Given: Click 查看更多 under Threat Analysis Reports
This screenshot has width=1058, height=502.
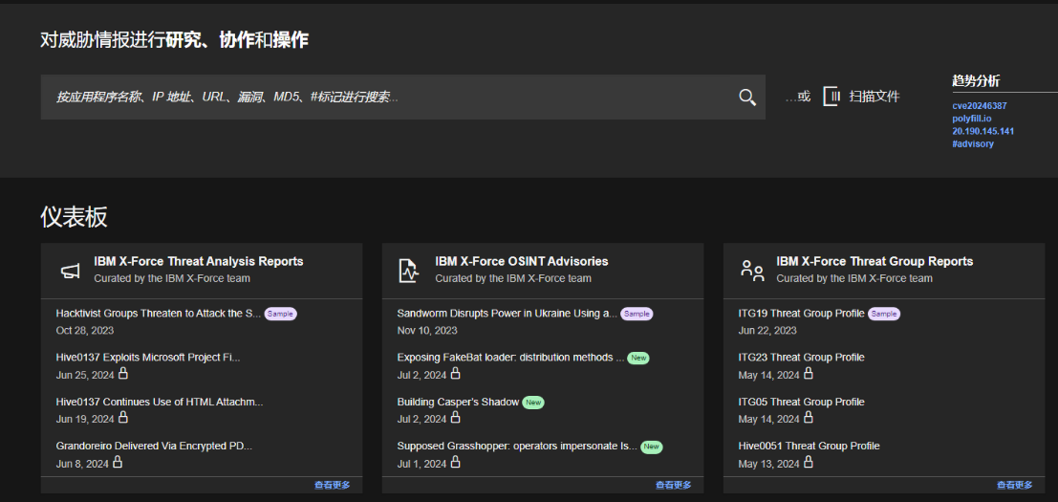Looking at the screenshot, I should click(x=332, y=485).
